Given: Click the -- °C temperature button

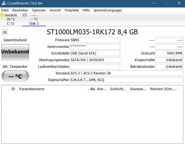Looking at the screenshot, I should point(15,76).
